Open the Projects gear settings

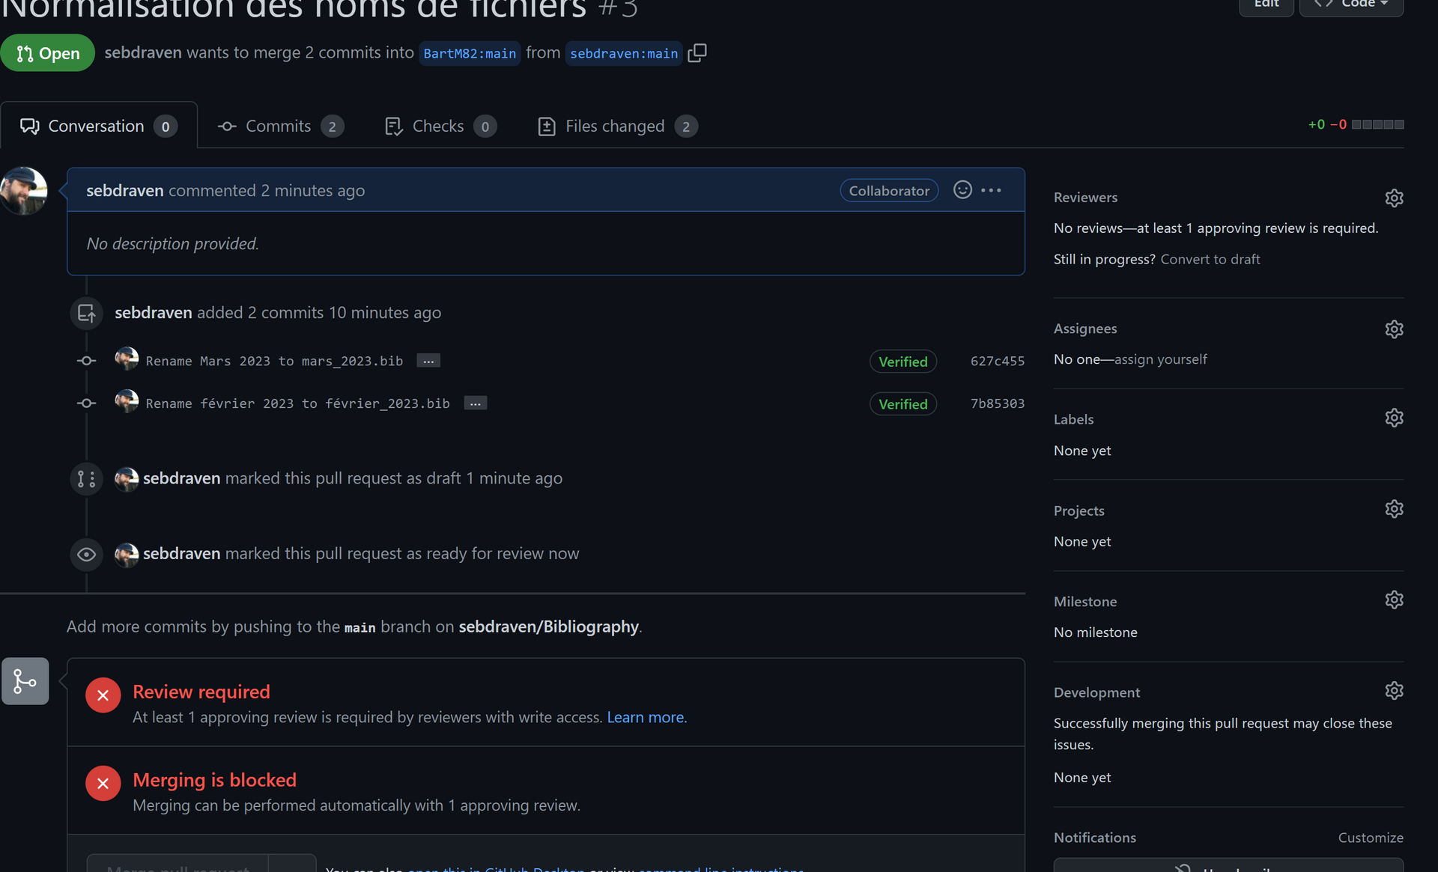click(1393, 509)
